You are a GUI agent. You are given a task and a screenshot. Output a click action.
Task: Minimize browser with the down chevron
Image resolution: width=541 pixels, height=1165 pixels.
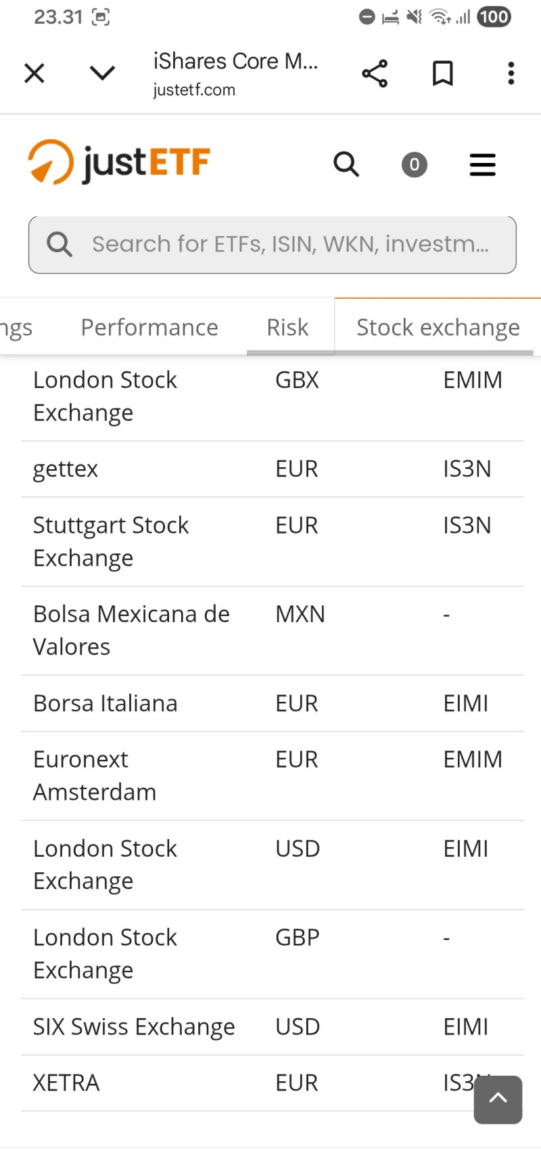pos(103,73)
